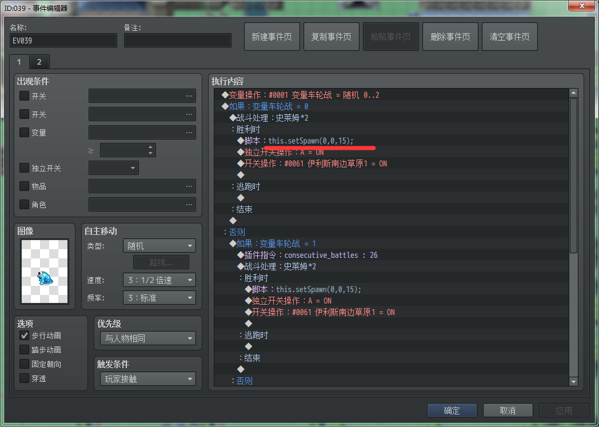Screen dimensions: 599x427
Task: Select the first 胜利时 branch line
Action: [391, 129]
